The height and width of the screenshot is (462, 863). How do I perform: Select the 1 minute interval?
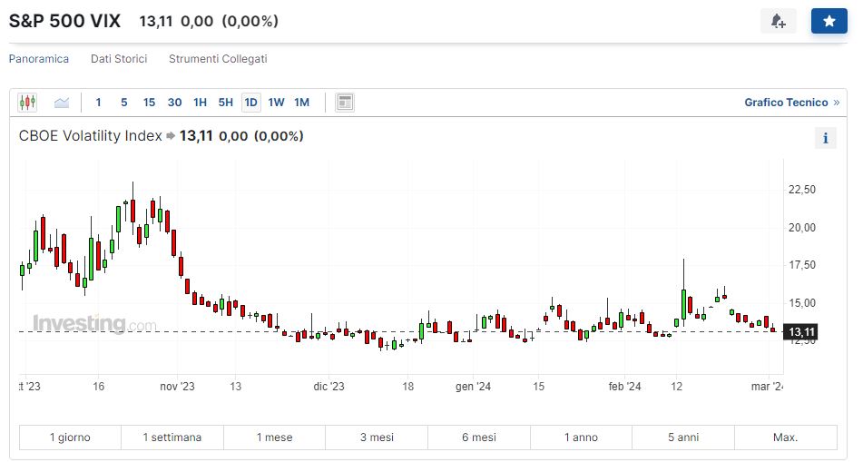click(98, 103)
